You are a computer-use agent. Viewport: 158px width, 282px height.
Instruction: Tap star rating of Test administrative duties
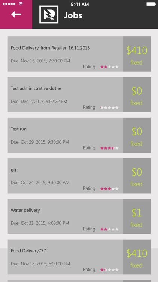[x=109, y=108]
